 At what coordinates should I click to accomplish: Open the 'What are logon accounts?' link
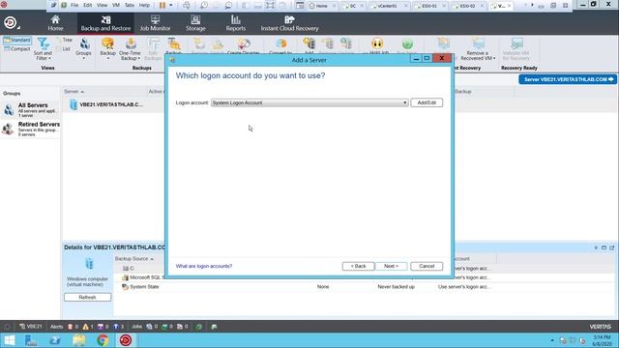click(x=204, y=266)
